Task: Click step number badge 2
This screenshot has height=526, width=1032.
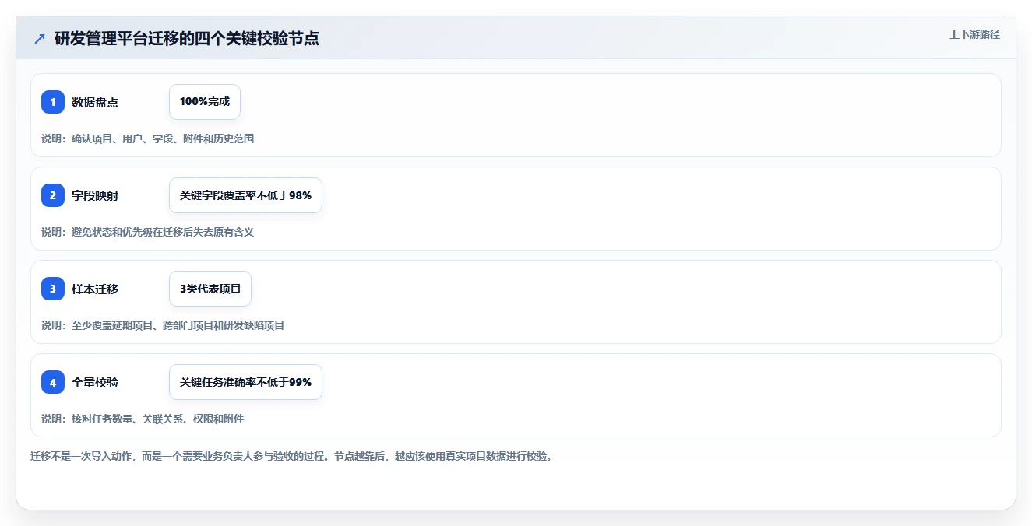Action: coord(53,195)
